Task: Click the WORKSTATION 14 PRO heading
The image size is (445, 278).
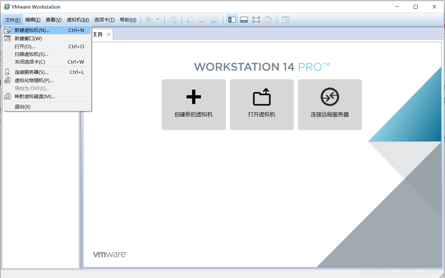Action: click(x=262, y=67)
